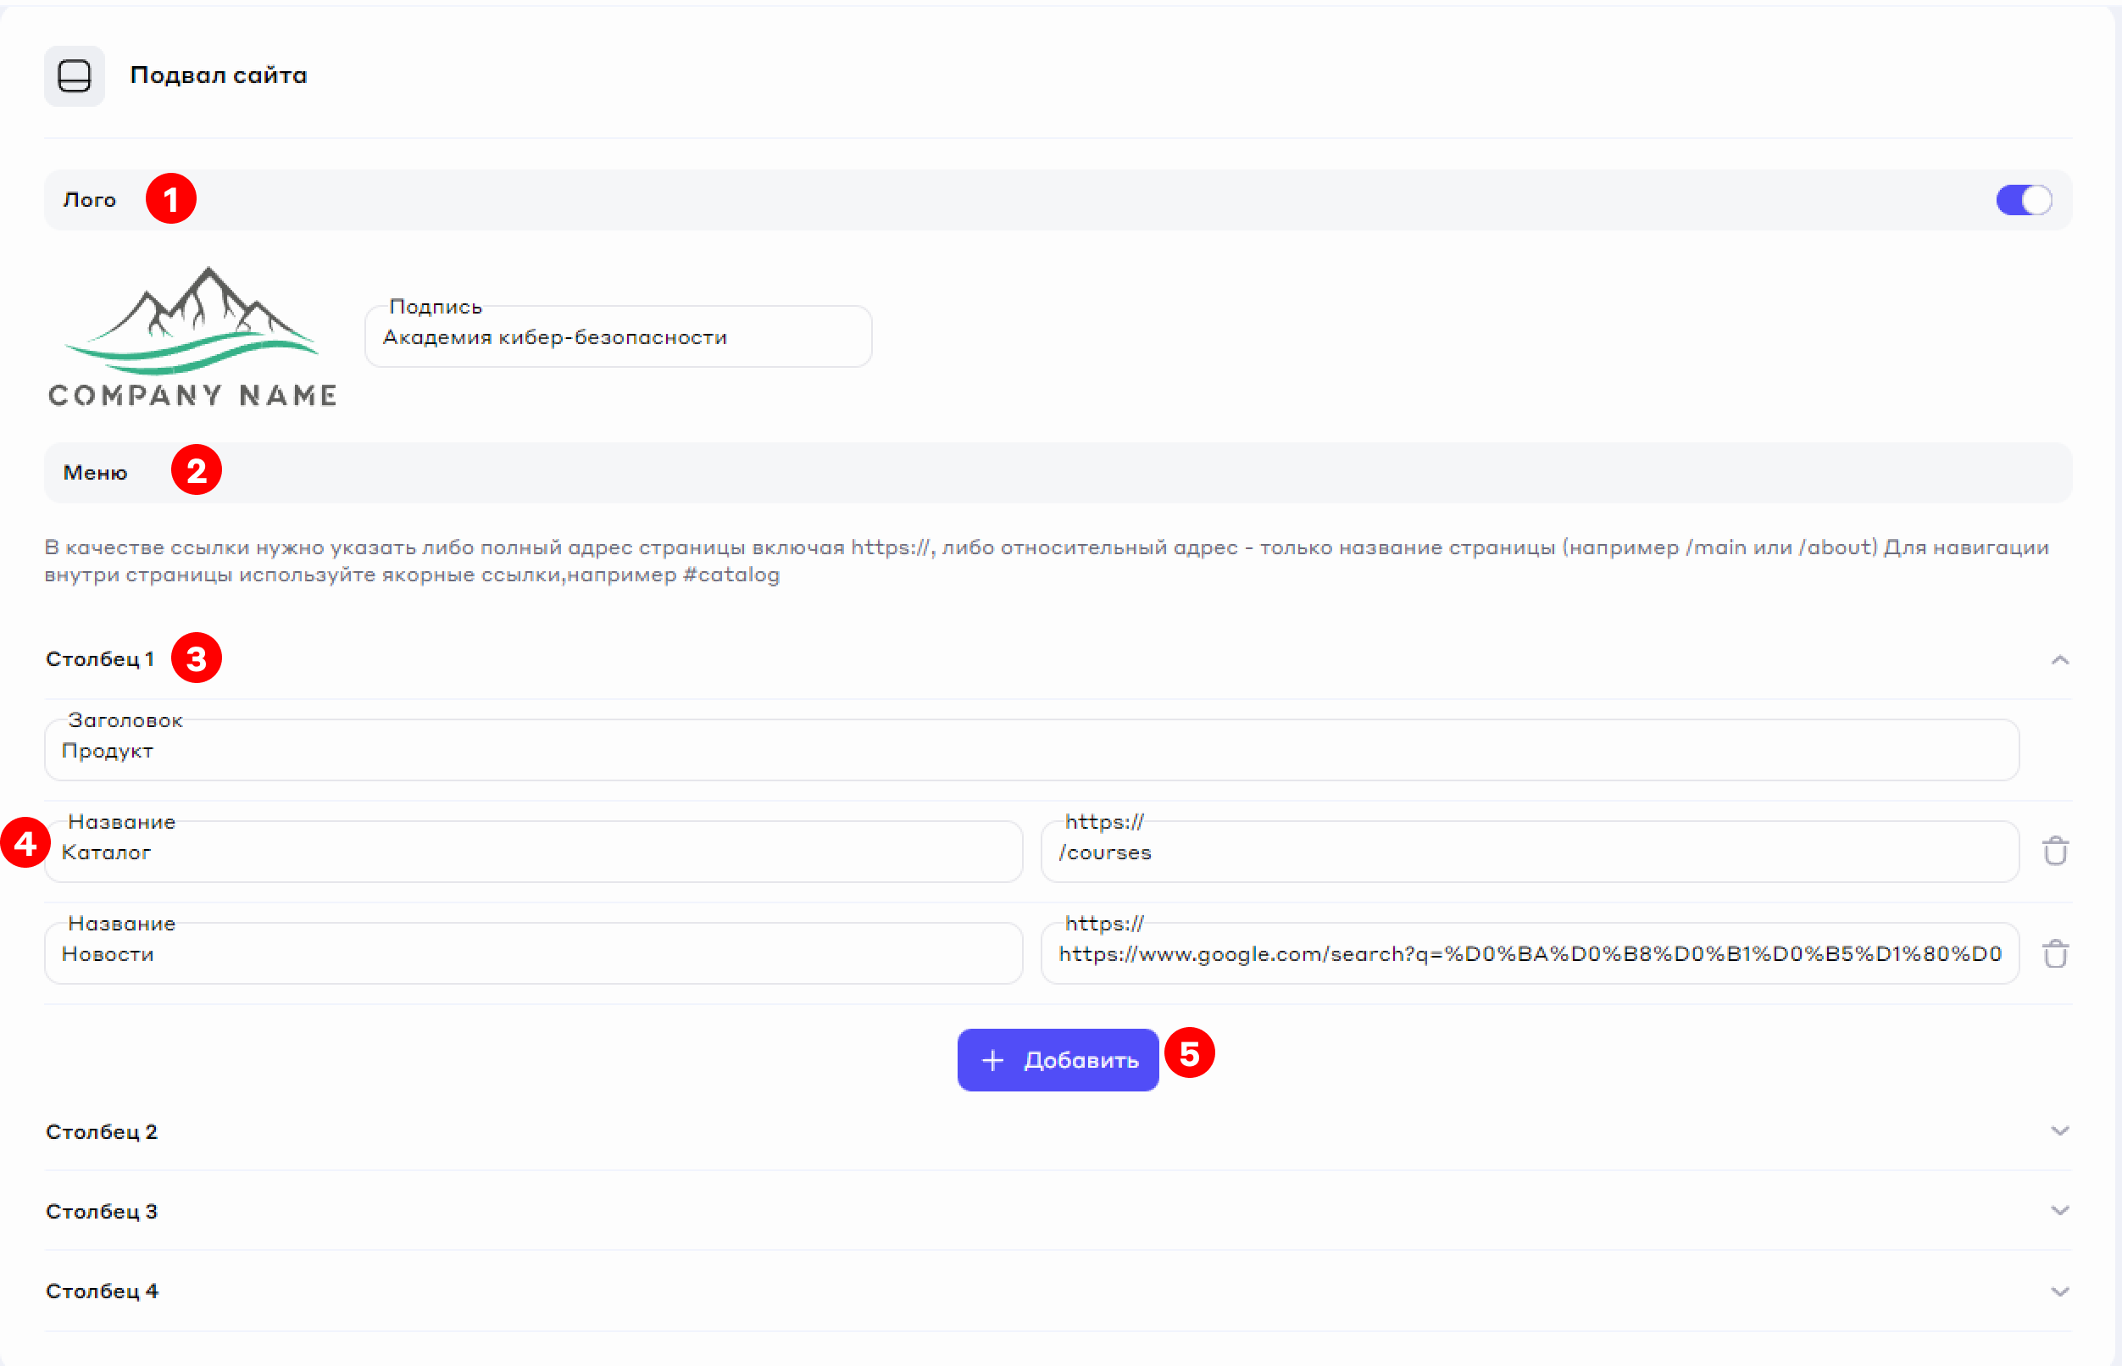The width and height of the screenshot is (2122, 1366).
Task: Toggle the Лого switch off
Action: coord(2024,201)
